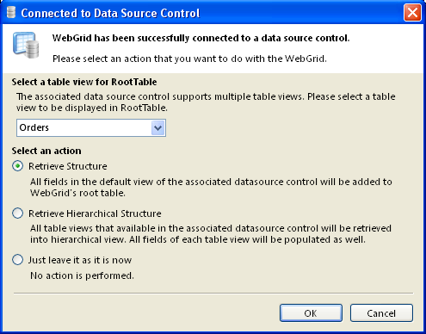The image size is (426, 334).
Task: Confirm with the OK button
Action: pos(311,313)
